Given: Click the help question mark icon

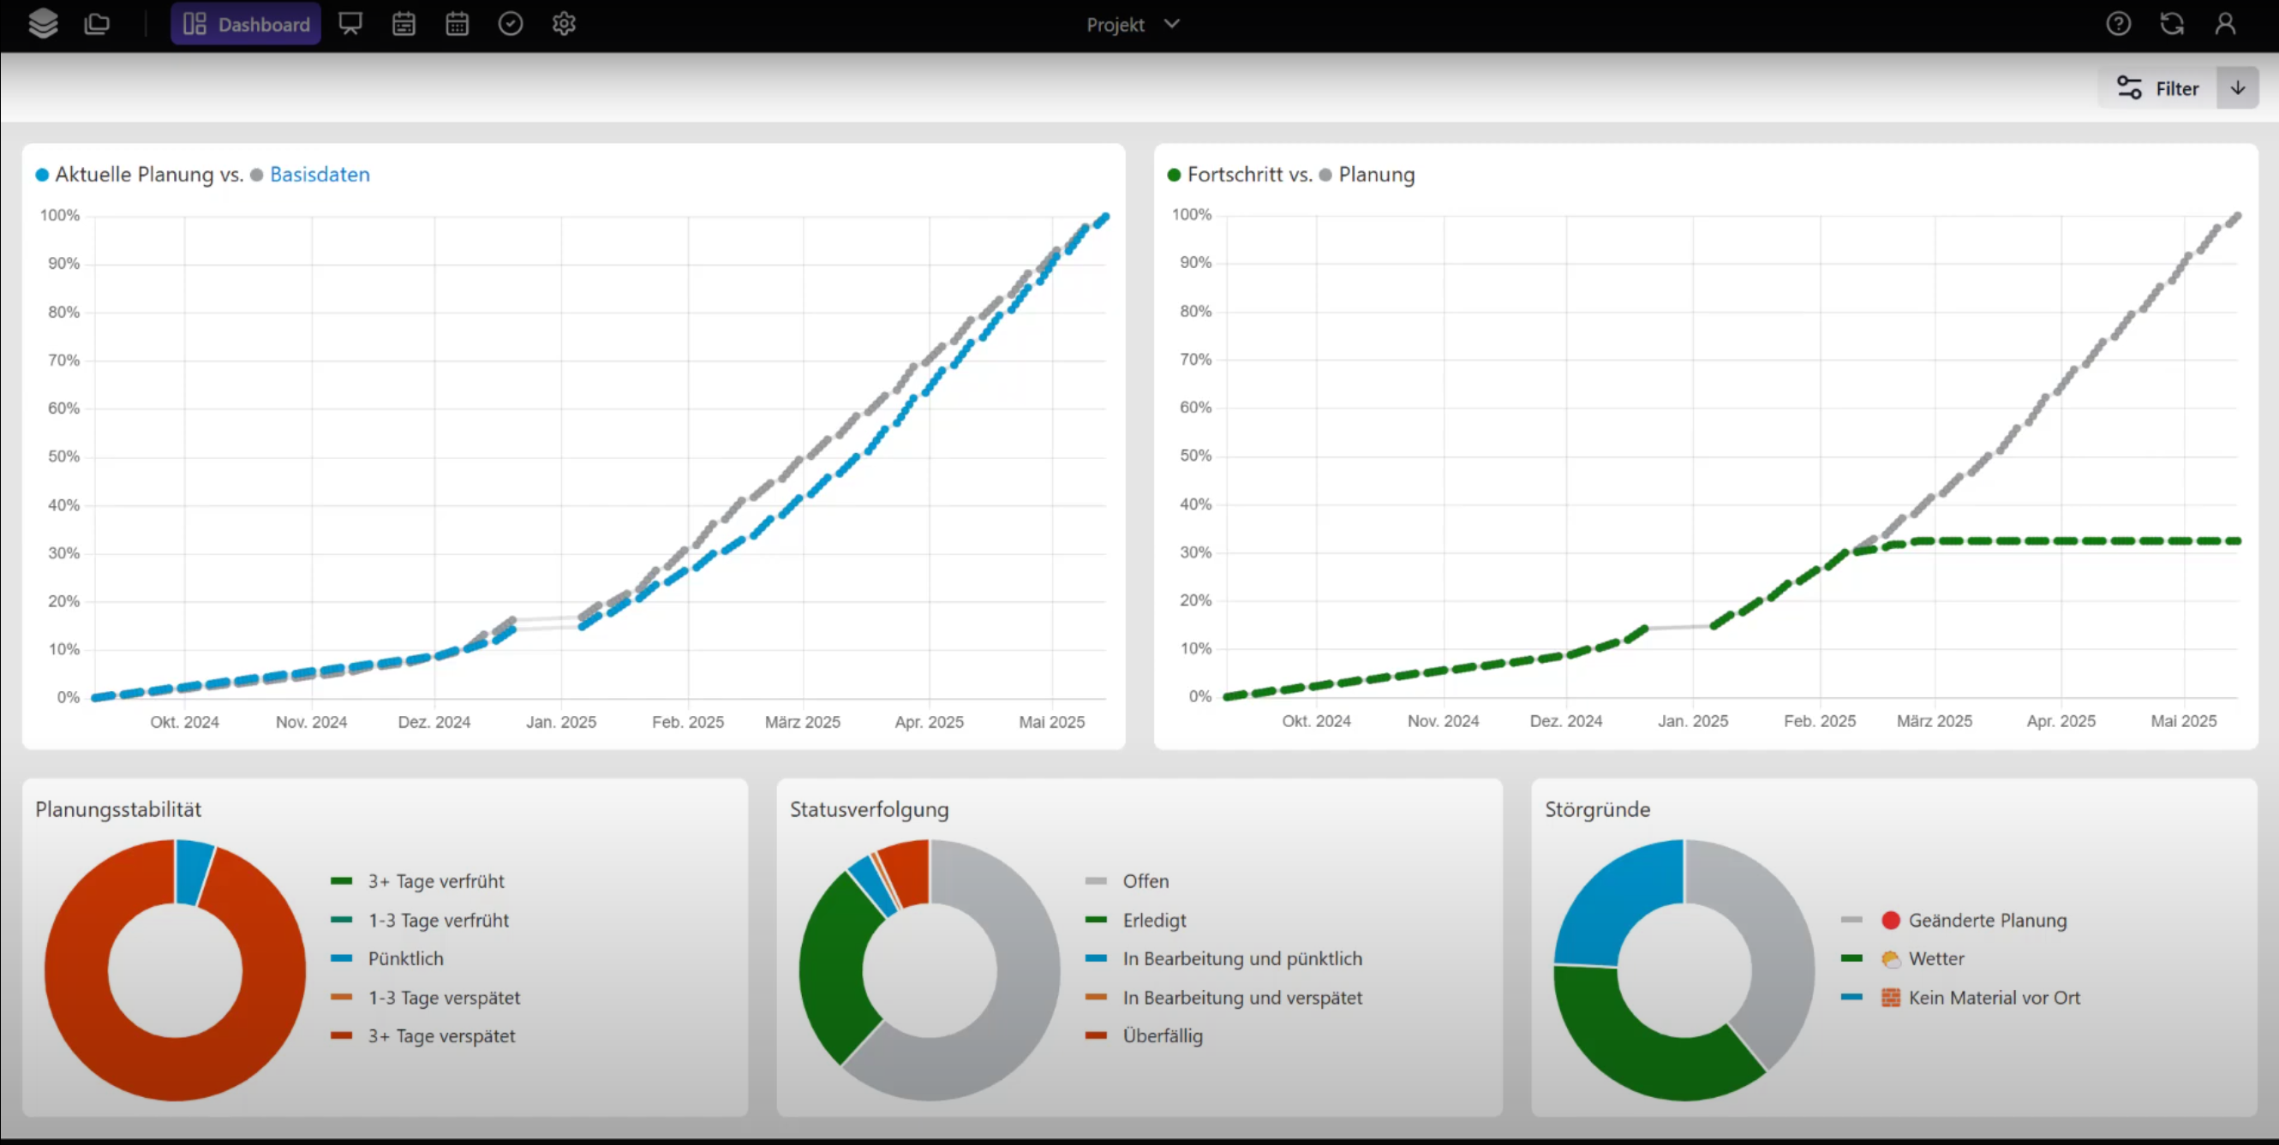Looking at the screenshot, I should click(x=2118, y=24).
